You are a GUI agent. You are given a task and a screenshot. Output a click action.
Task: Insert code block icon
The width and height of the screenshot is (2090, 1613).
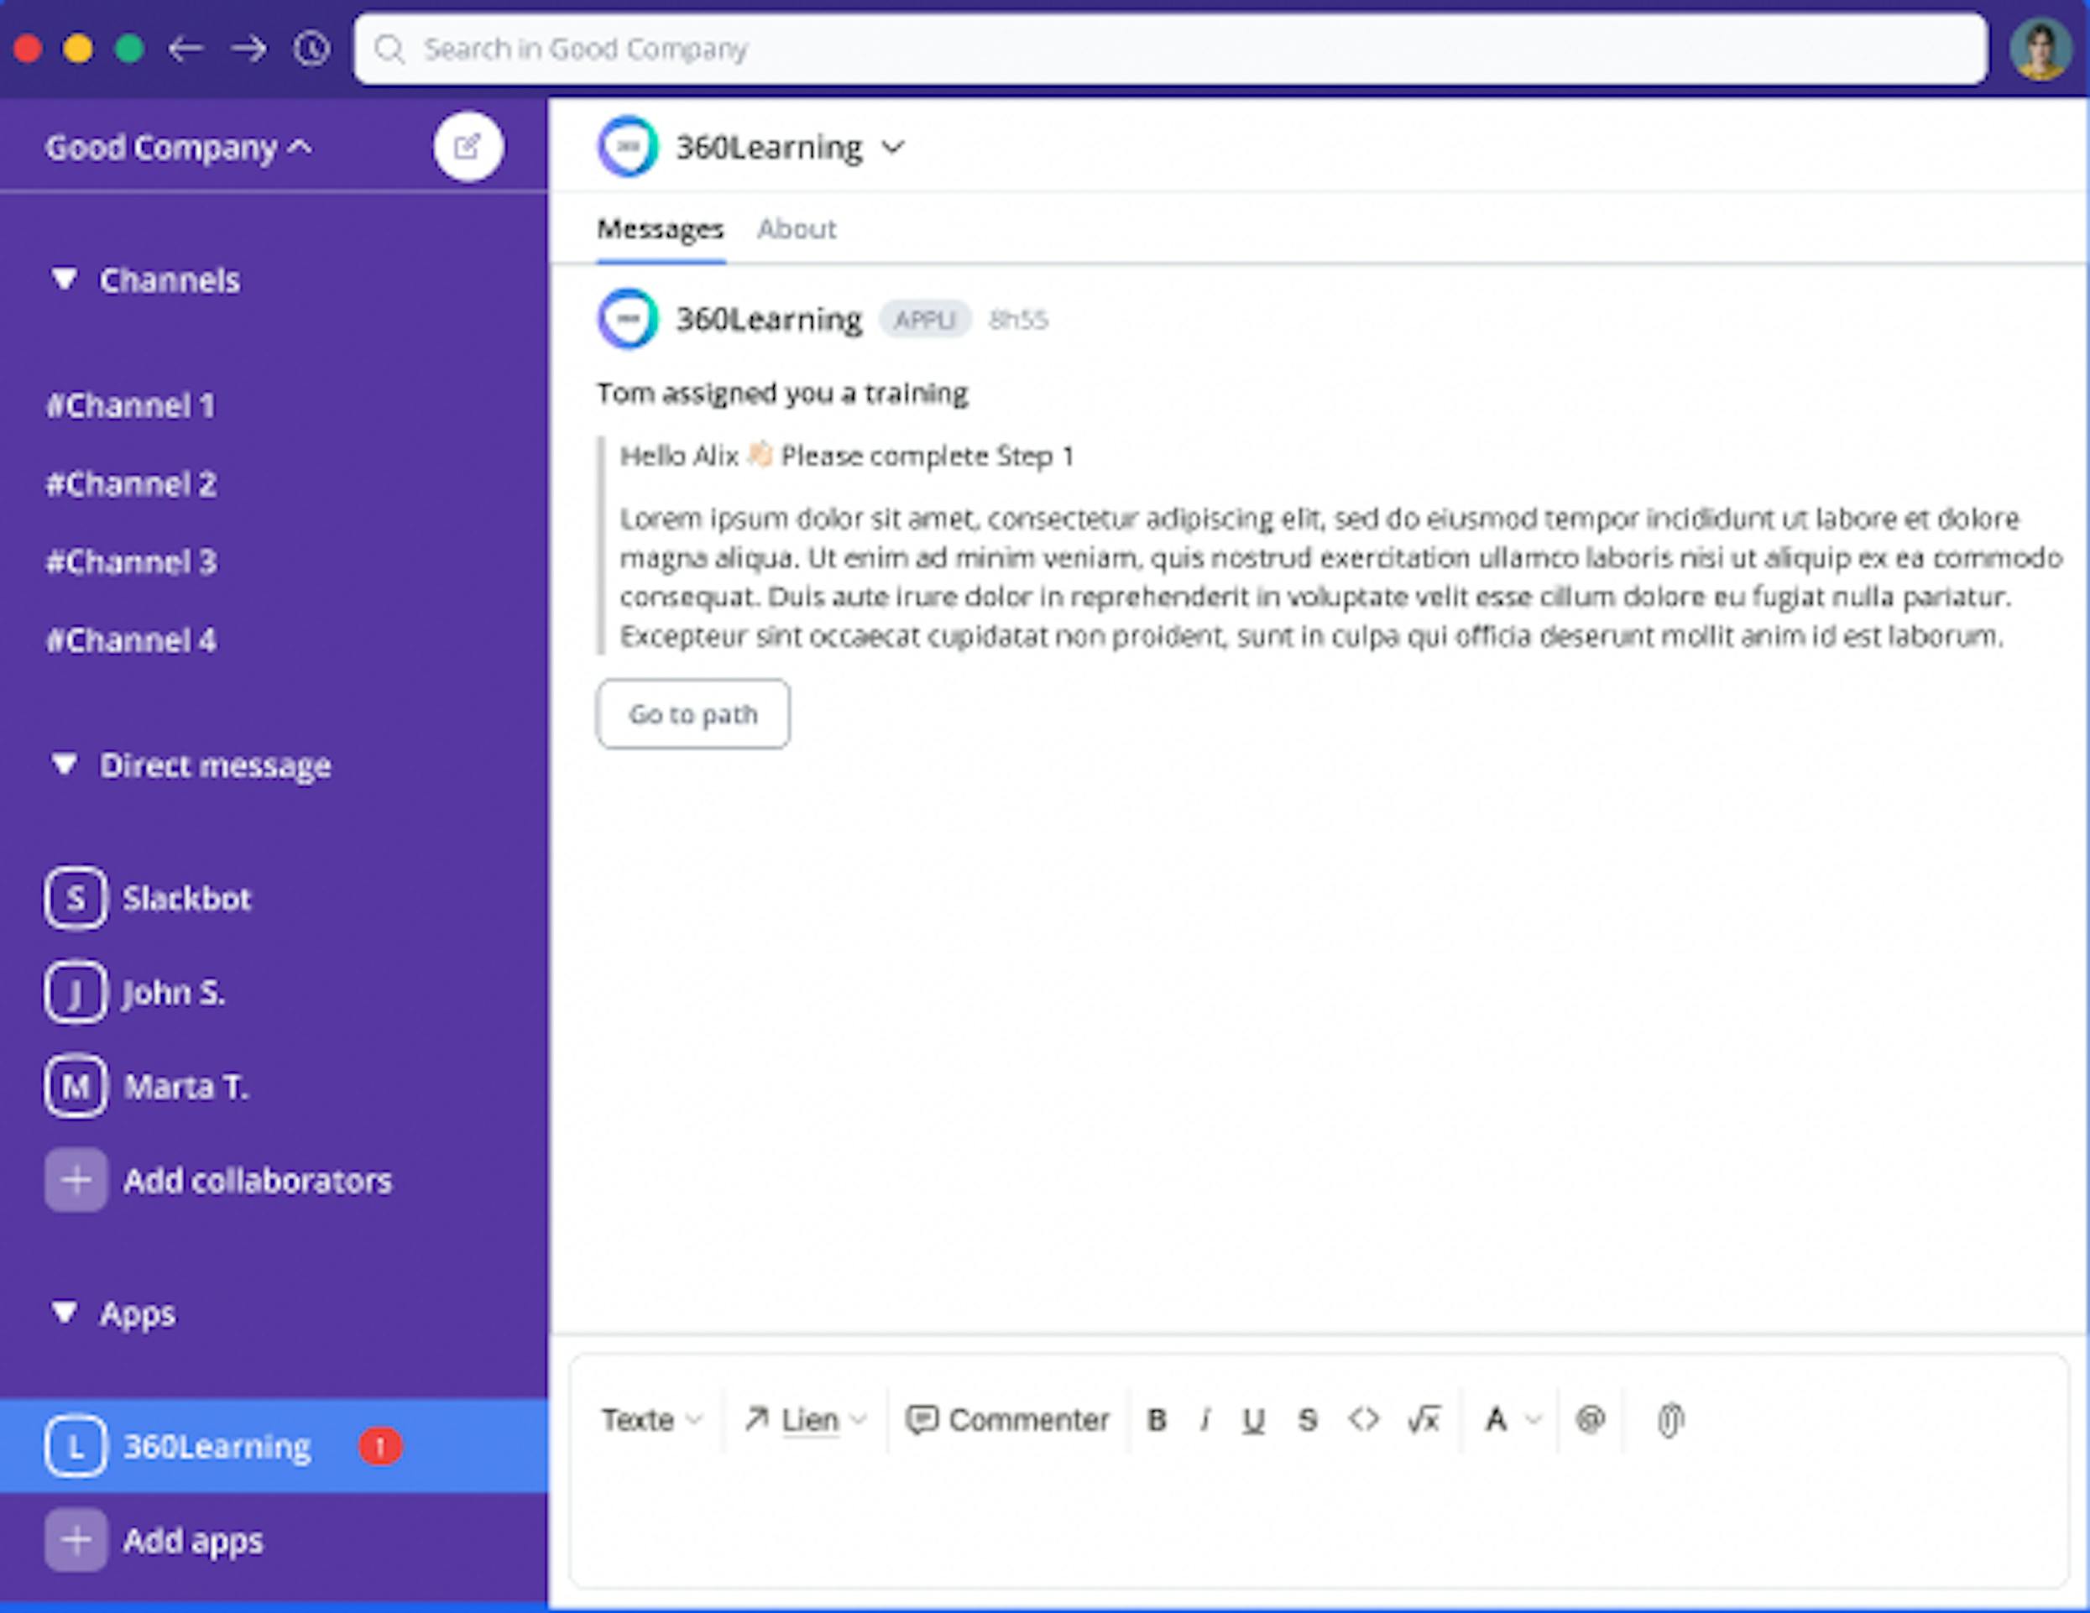coord(1364,1419)
